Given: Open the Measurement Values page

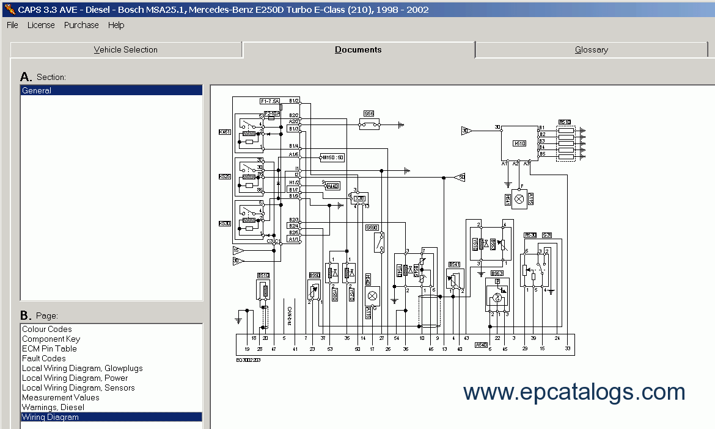Looking at the screenshot, I should (x=112, y=398).
